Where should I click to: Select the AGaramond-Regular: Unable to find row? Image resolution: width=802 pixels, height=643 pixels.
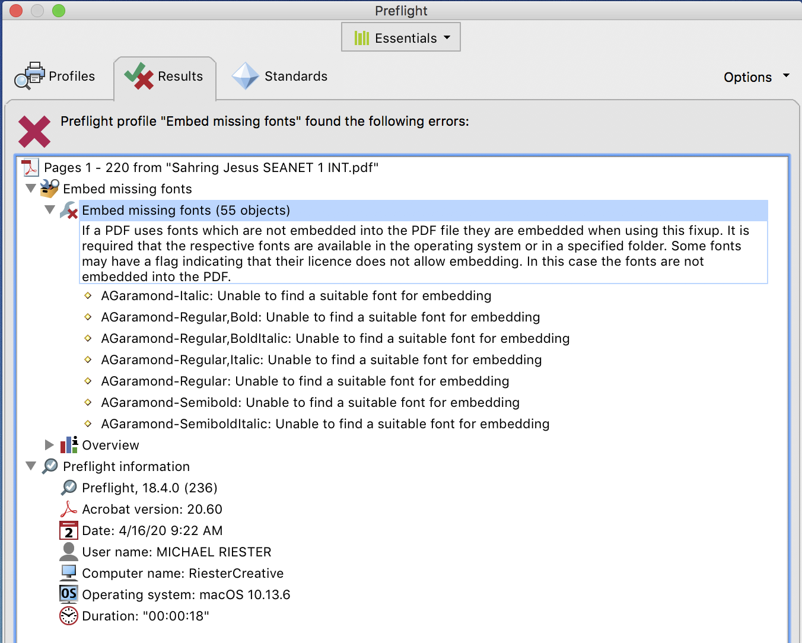click(x=305, y=381)
